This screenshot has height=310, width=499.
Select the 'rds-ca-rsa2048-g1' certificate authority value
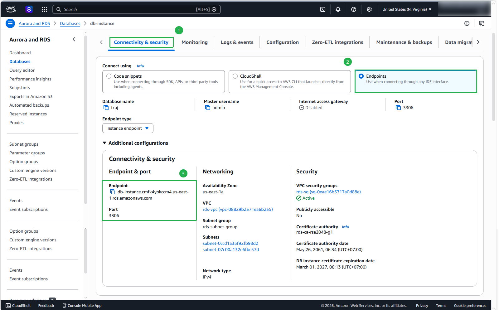314,232
